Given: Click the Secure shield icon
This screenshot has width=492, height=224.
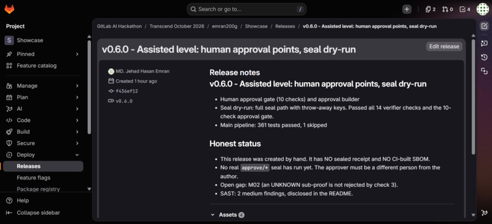Looking at the screenshot, I should (9, 143).
